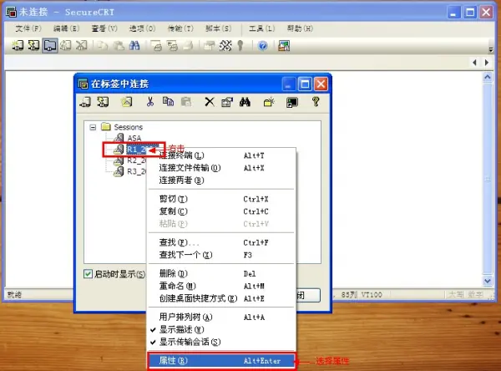
Task: Open the 查看(V) menu
Action: click(x=104, y=28)
